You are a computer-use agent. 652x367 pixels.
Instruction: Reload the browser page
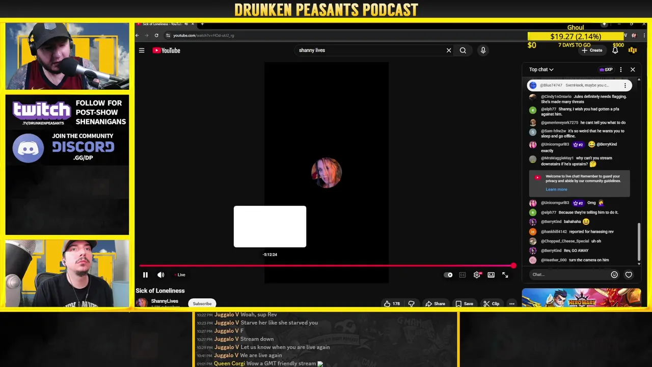pos(156,35)
